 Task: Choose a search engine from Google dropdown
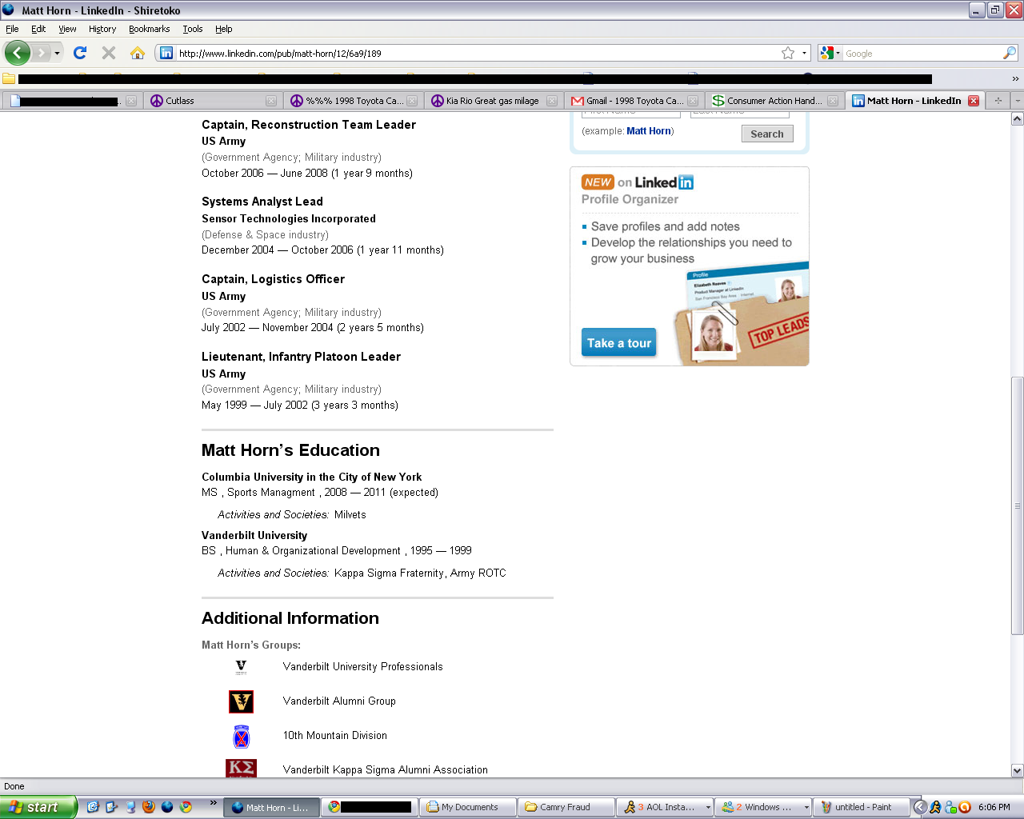tap(830, 53)
